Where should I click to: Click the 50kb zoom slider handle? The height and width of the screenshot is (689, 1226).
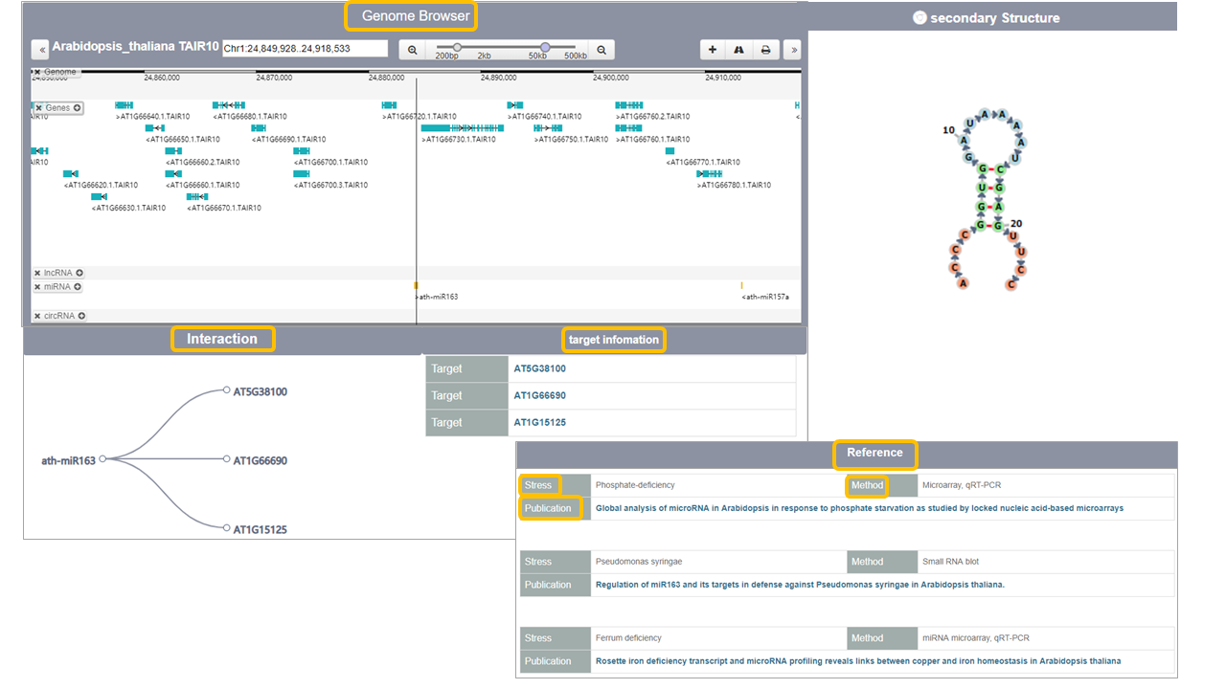click(x=545, y=47)
